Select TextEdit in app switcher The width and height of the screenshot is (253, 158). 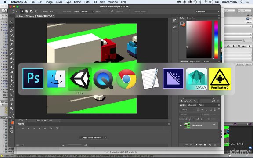point(150,79)
